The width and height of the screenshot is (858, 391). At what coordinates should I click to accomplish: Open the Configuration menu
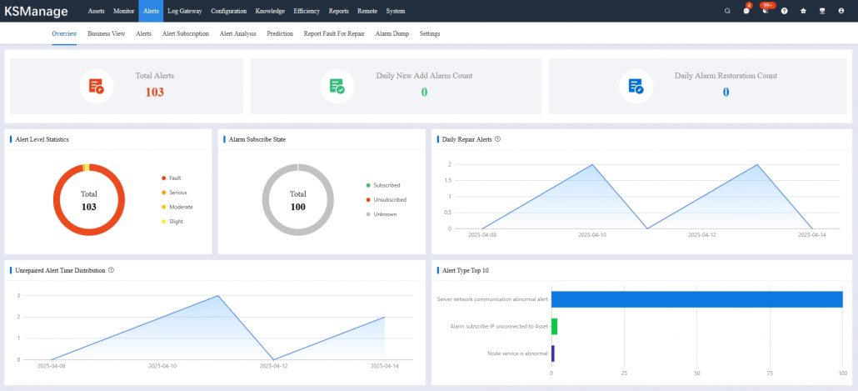pyautogui.click(x=228, y=11)
